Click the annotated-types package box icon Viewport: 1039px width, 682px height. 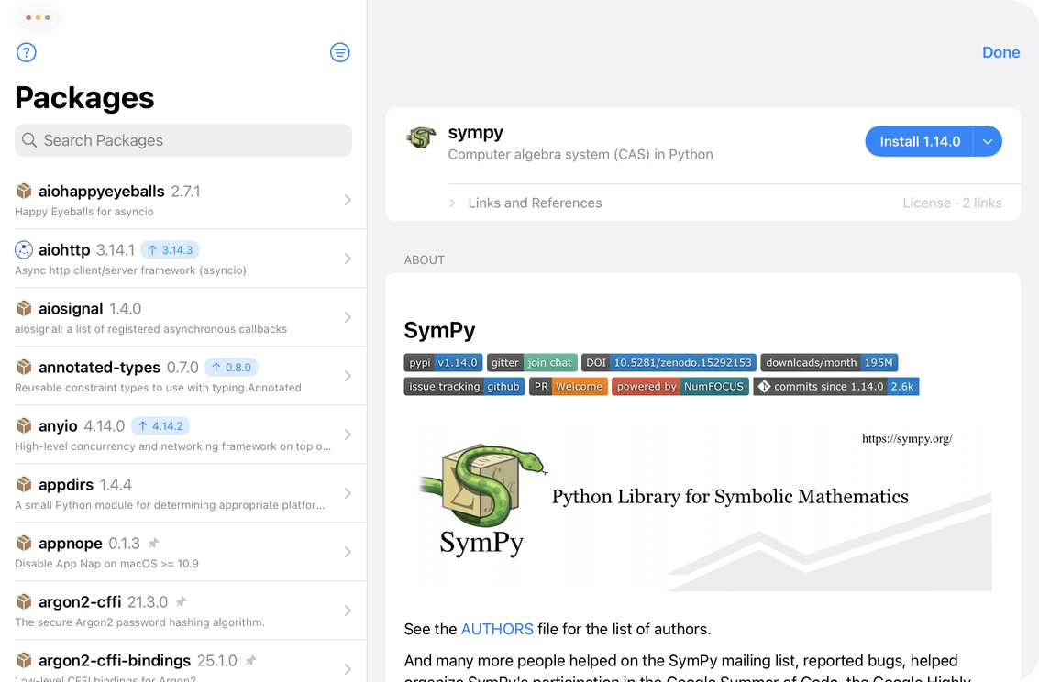[x=24, y=367]
